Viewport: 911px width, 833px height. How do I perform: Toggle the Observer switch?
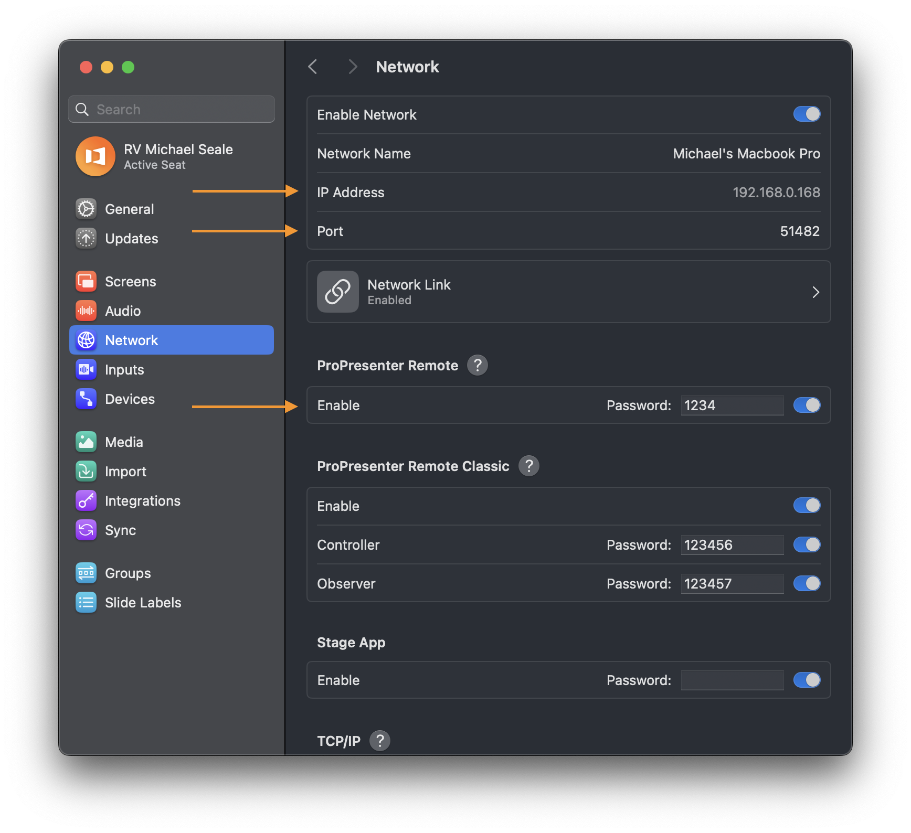[x=807, y=583]
